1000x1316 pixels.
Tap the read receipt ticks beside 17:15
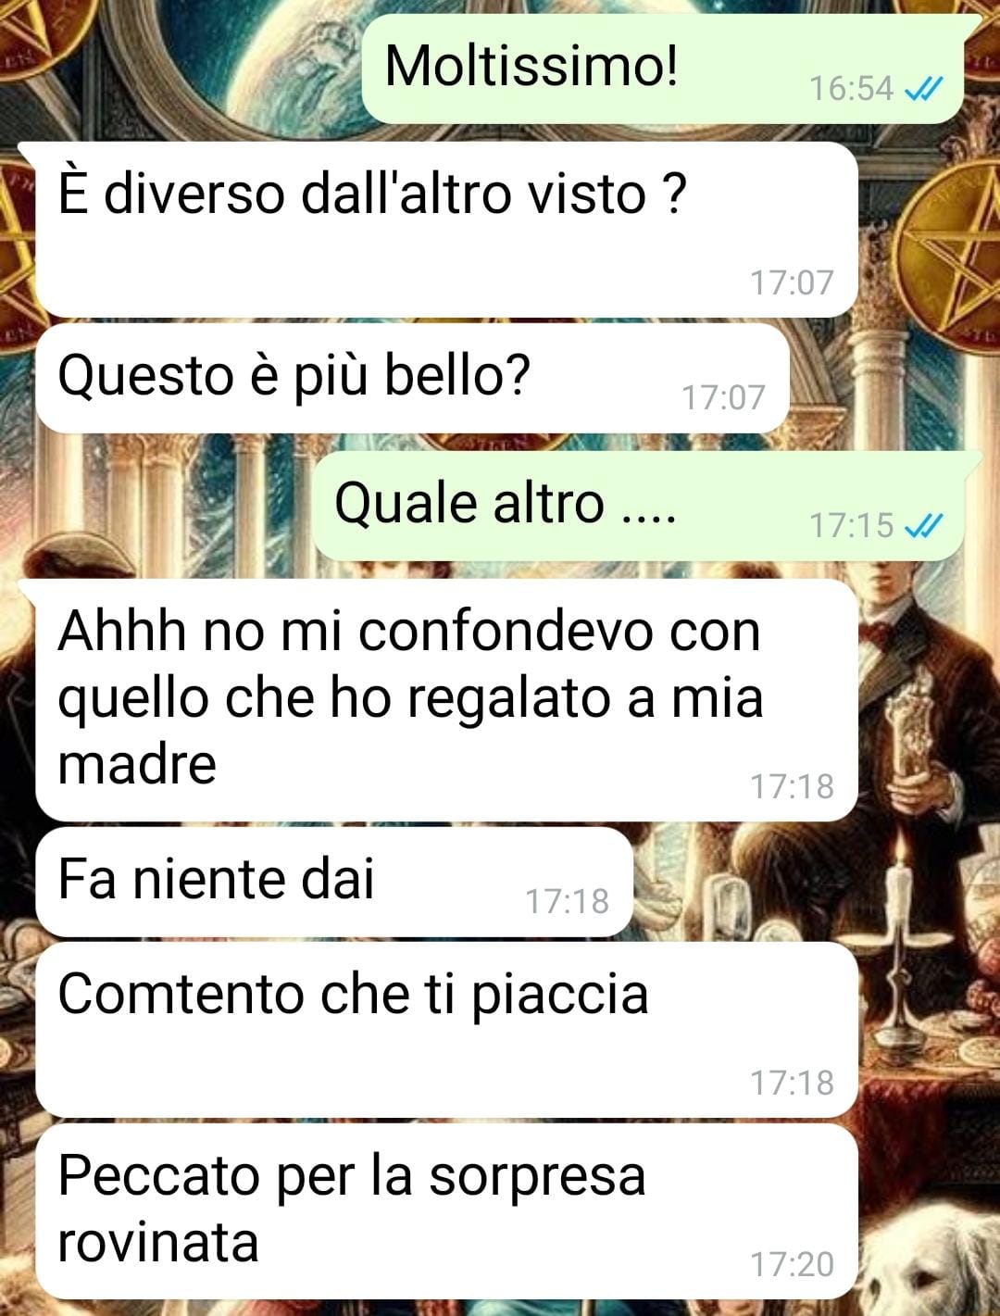point(923,526)
